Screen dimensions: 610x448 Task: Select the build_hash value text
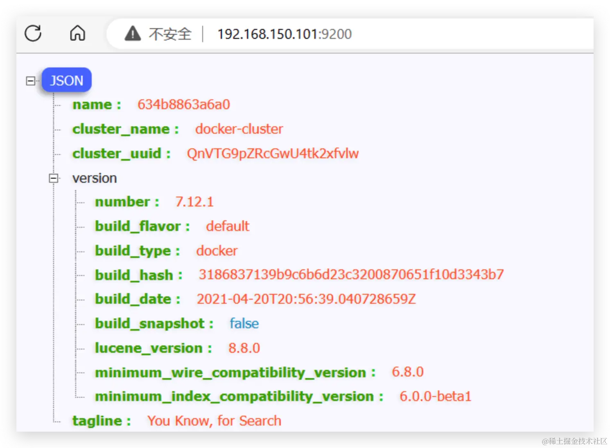tap(350, 274)
